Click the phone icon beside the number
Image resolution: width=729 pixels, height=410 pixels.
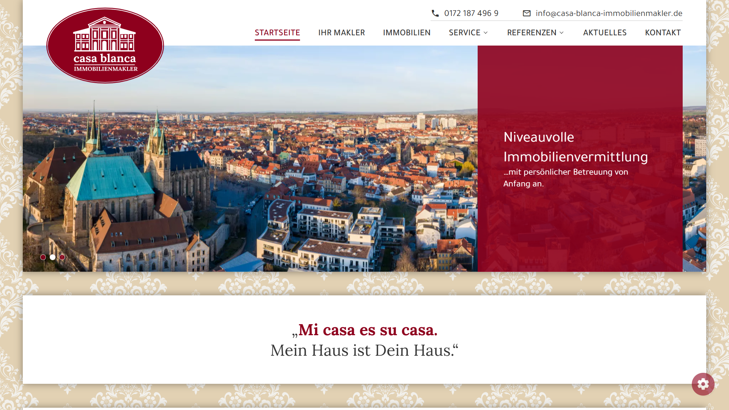tap(435, 13)
